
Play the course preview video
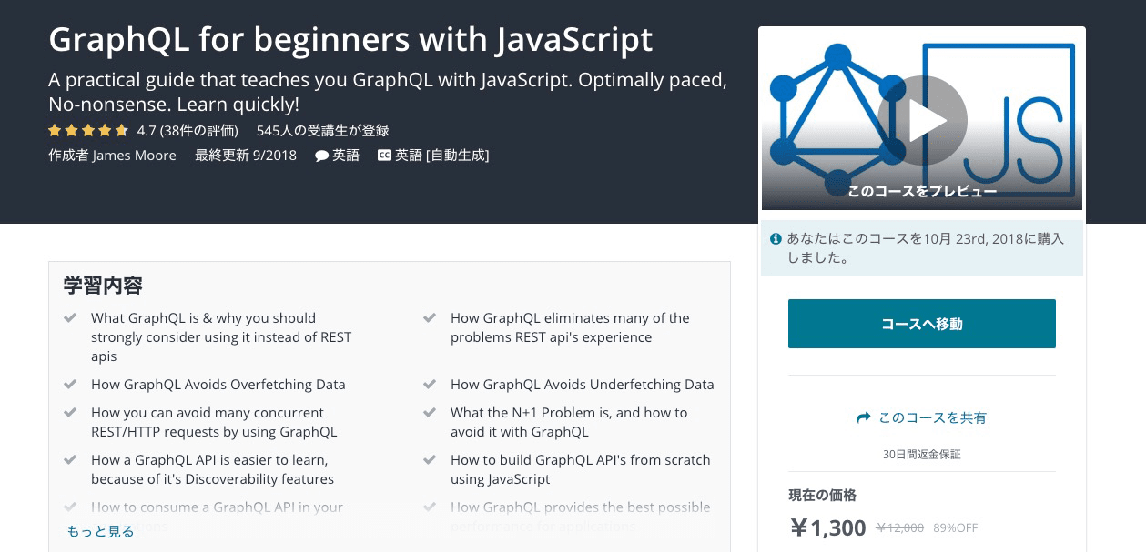[922, 121]
